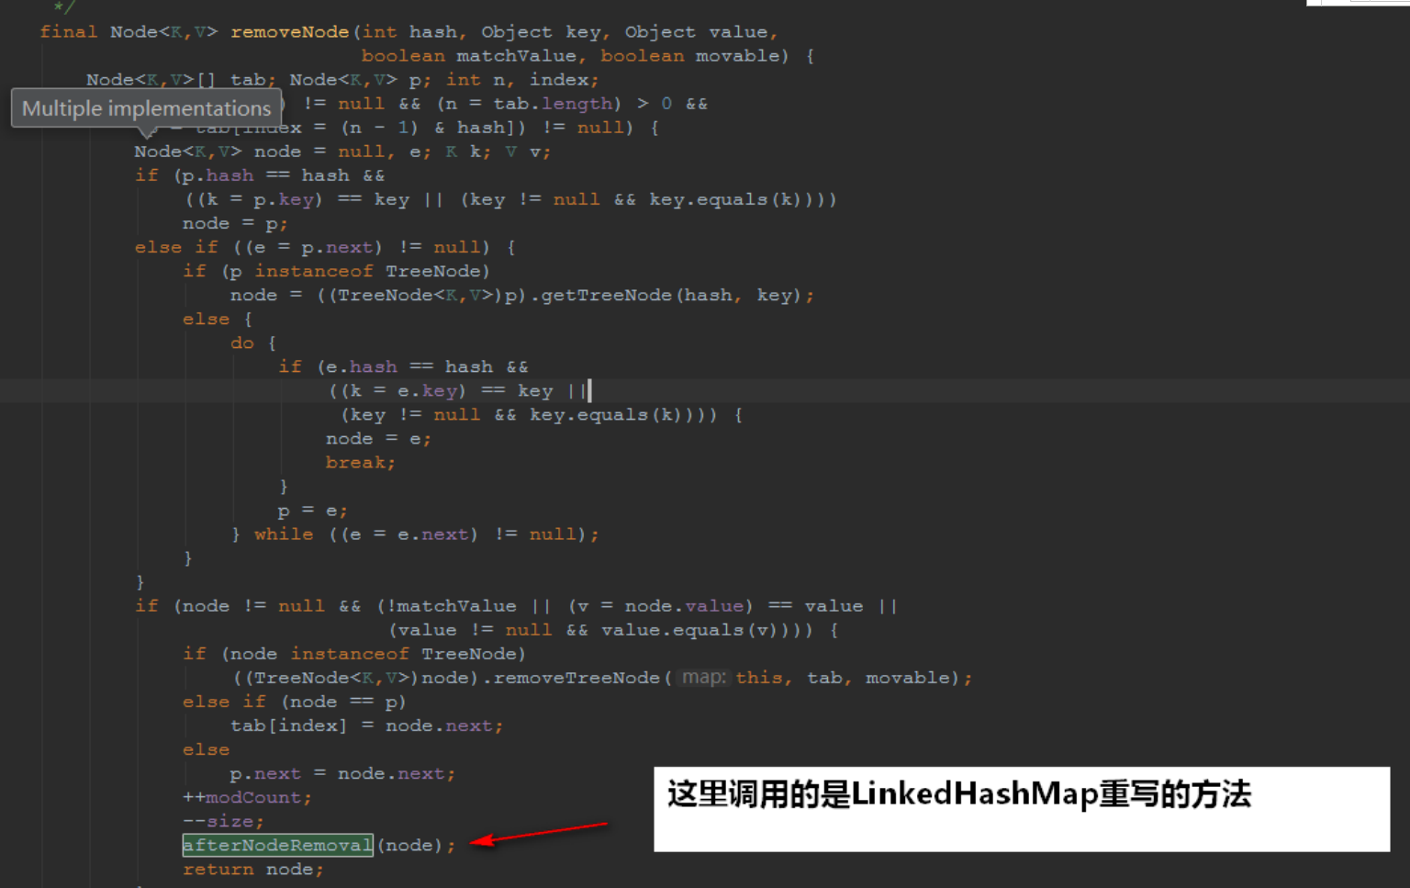Click 'boolean movable' parameter declaration

[x=689, y=56]
